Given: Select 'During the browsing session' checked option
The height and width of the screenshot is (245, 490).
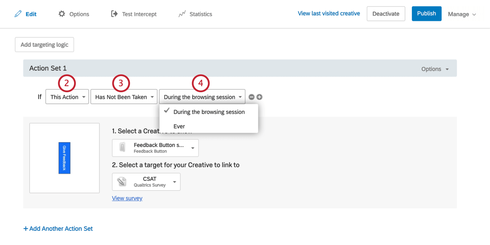Looking at the screenshot, I should click(x=209, y=112).
